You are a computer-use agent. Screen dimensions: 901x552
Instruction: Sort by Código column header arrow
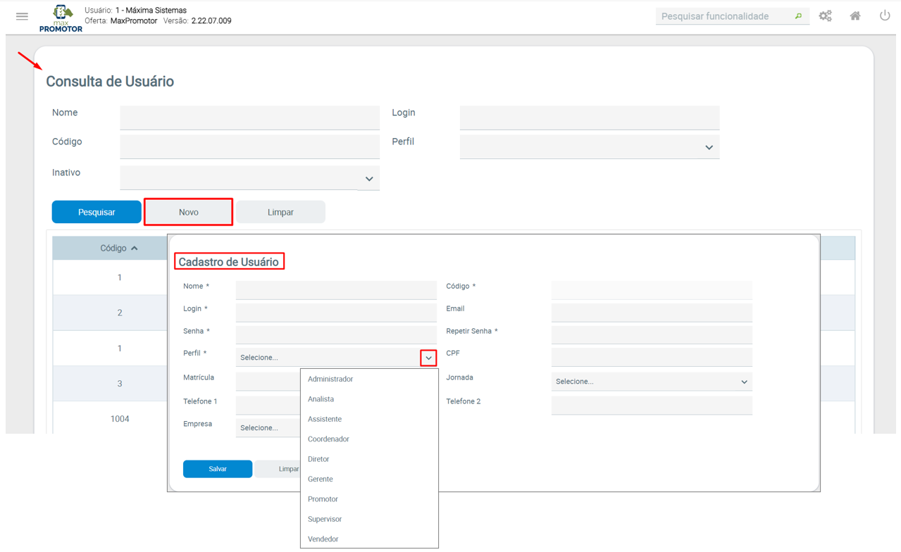point(135,249)
